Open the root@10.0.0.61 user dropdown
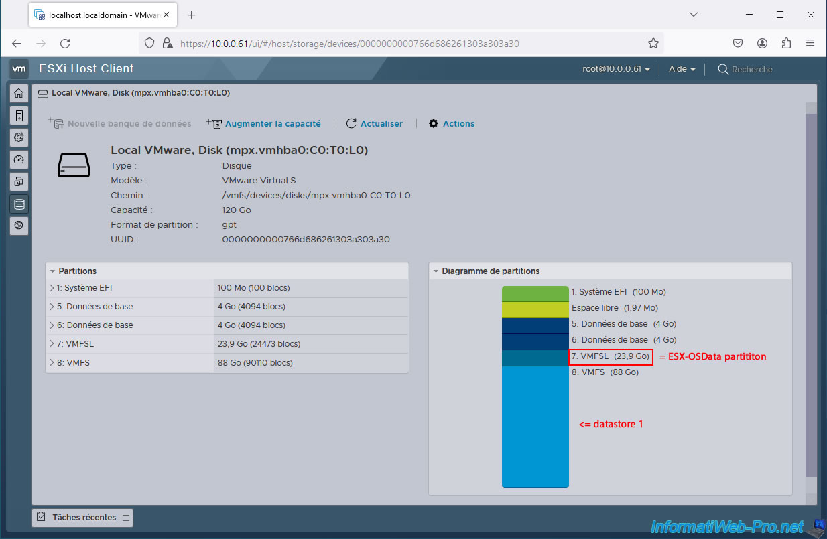The height and width of the screenshot is (539, 827). (616, 70)
